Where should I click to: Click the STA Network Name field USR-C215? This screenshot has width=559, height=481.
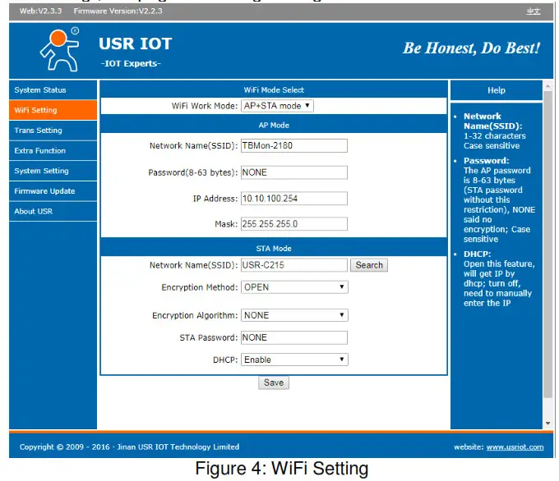[x=293, y=265]
